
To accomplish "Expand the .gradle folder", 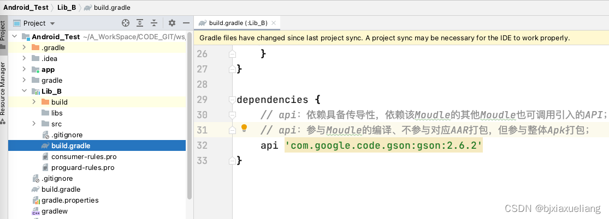I will coord(24,48).
